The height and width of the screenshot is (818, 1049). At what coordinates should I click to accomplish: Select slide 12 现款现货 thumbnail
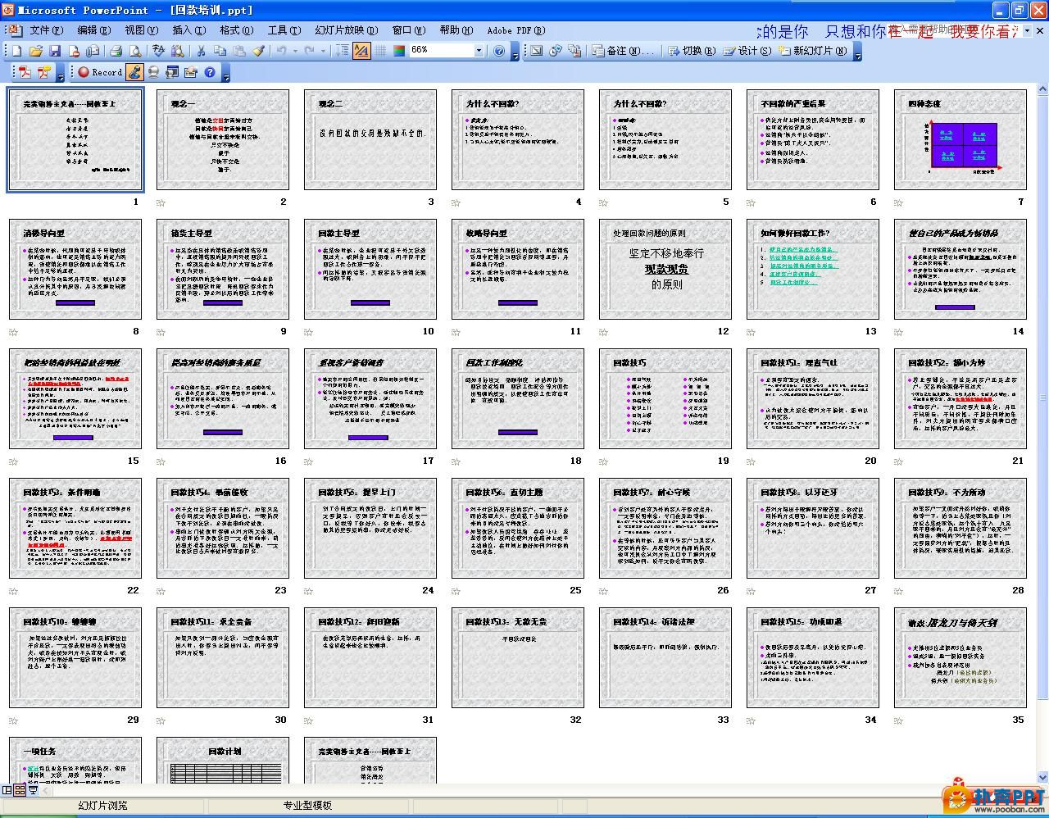pos(665,269)
